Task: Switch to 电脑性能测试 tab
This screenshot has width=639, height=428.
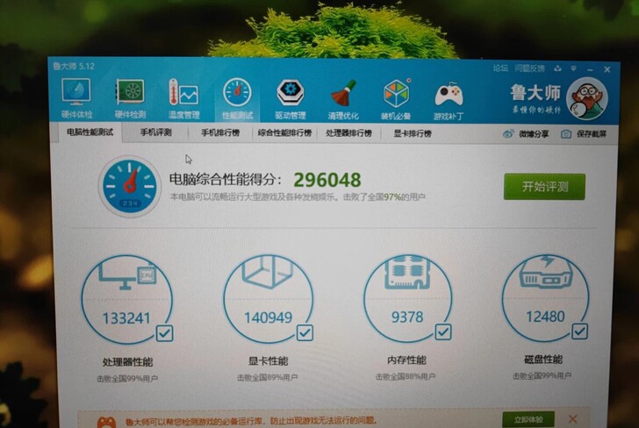Action: click(x=90, y=132)
